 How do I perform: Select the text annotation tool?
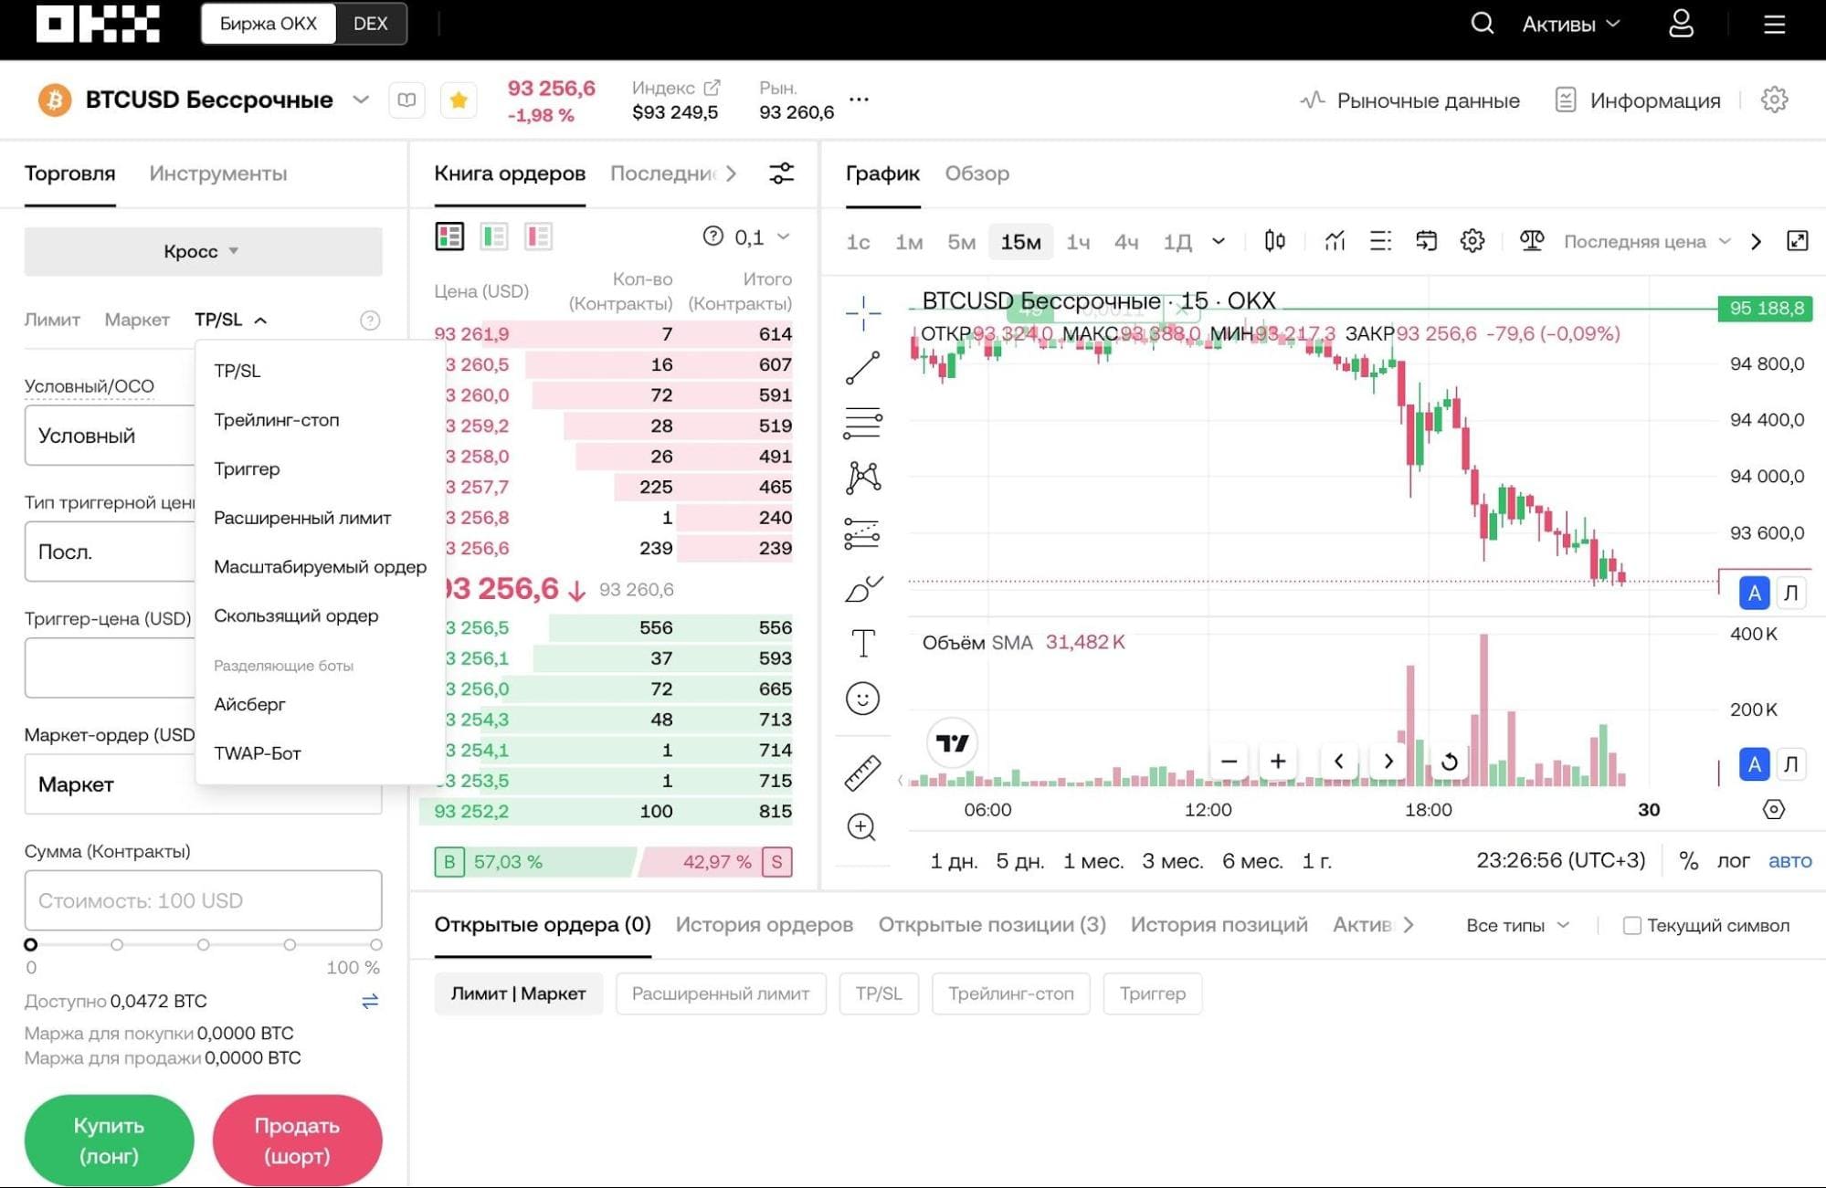click(x=862, y=644)
